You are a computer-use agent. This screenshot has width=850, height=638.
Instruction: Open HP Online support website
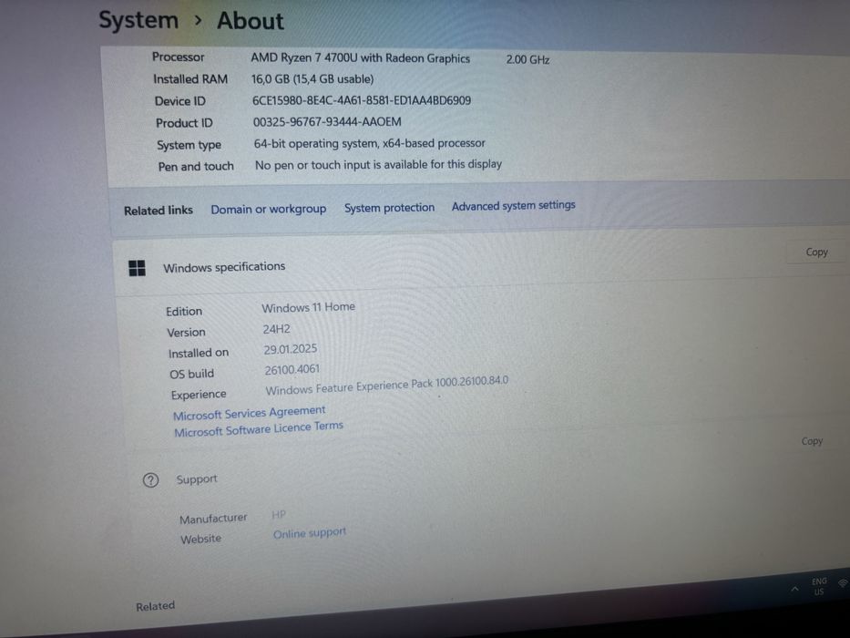point(310,533)
